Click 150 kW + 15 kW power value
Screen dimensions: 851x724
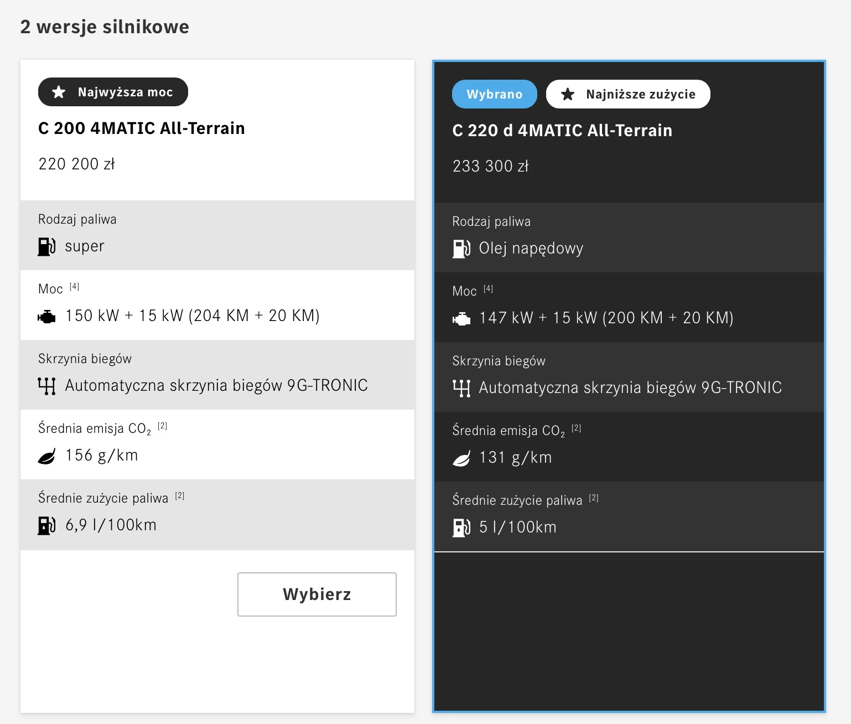(x=192, y=316)
